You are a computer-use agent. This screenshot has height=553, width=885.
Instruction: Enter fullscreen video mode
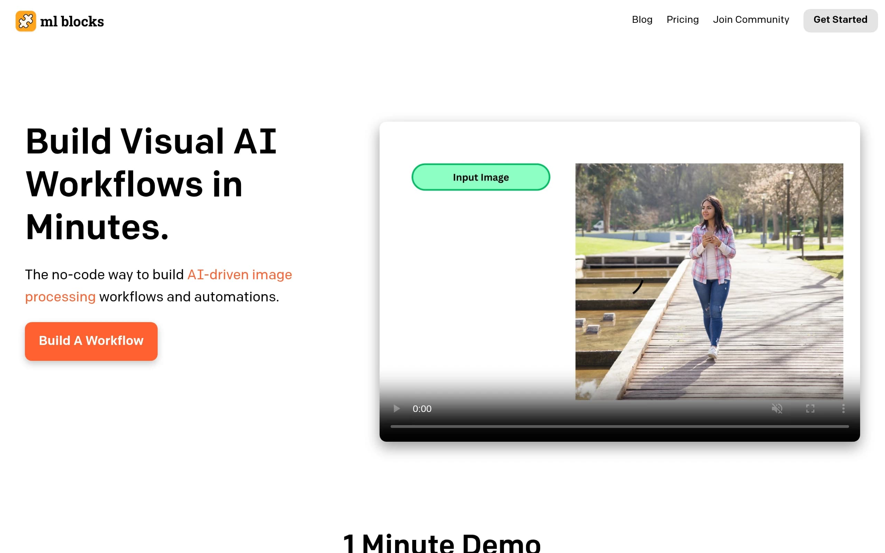[810, 409]
